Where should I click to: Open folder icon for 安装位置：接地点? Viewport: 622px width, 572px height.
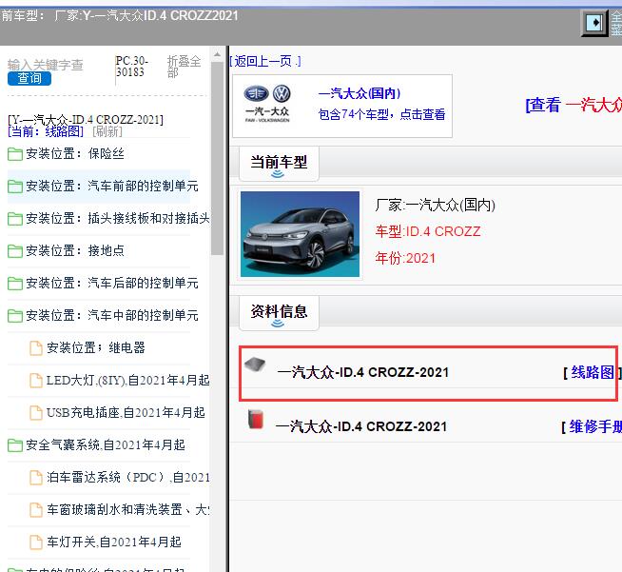pyautogui.click(x=15, y=251)
